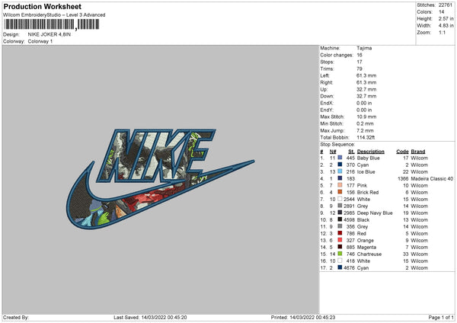Click the 'Last Saved: 14/03/2022 00:45:20' footer
This screenshot has height=323, width=457.
click(150, 317)
